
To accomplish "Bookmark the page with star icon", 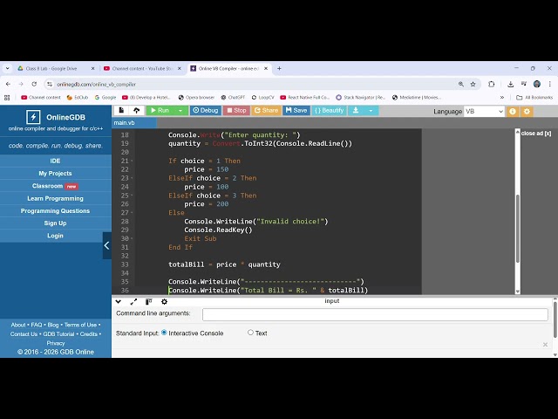I will 473,85.
